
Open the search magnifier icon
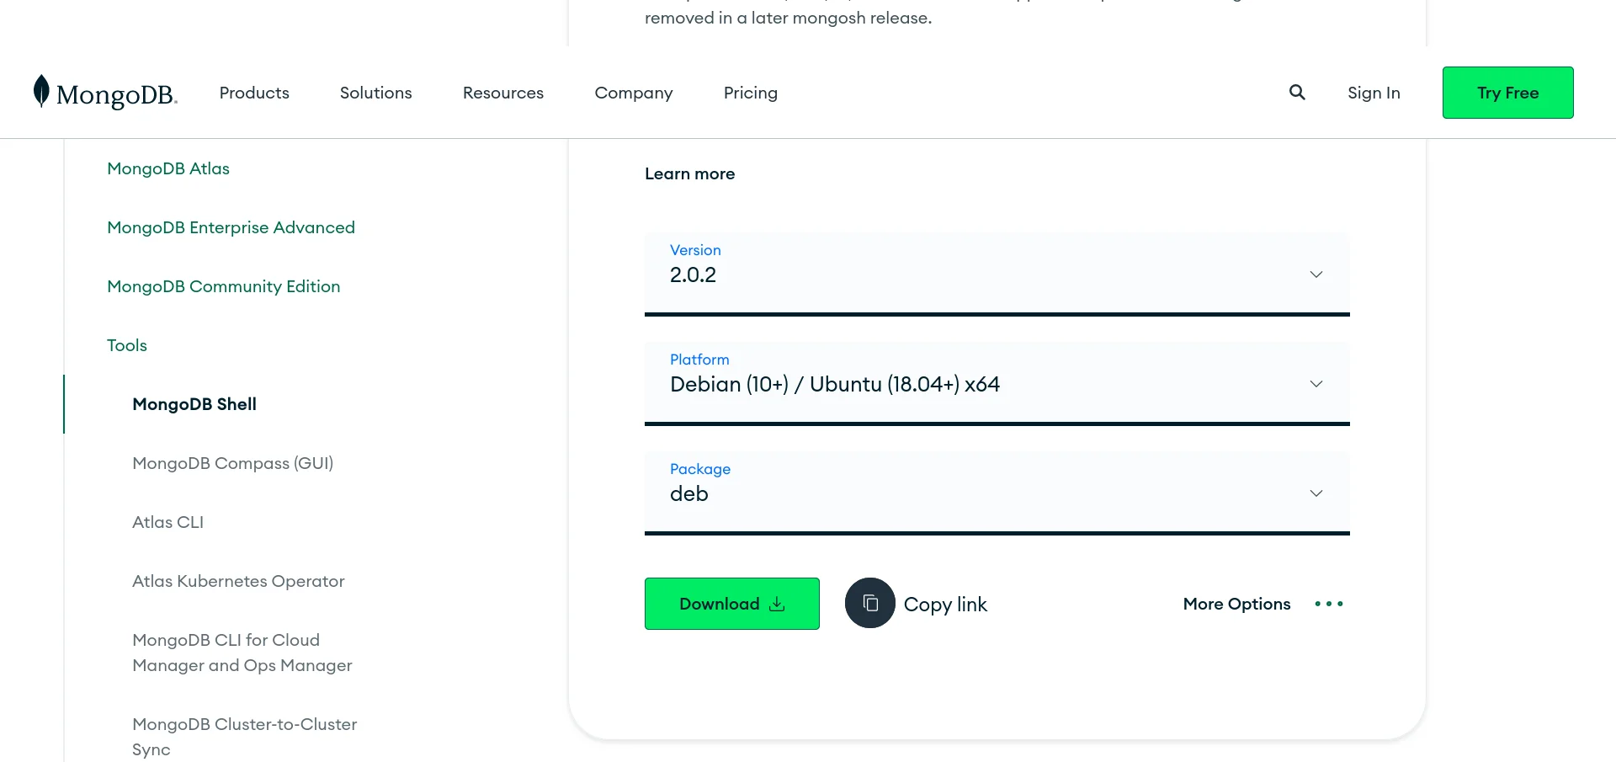pyautogui.click(x=1297, y=93)
